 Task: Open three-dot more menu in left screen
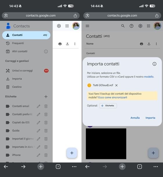[x=75, y=44]
